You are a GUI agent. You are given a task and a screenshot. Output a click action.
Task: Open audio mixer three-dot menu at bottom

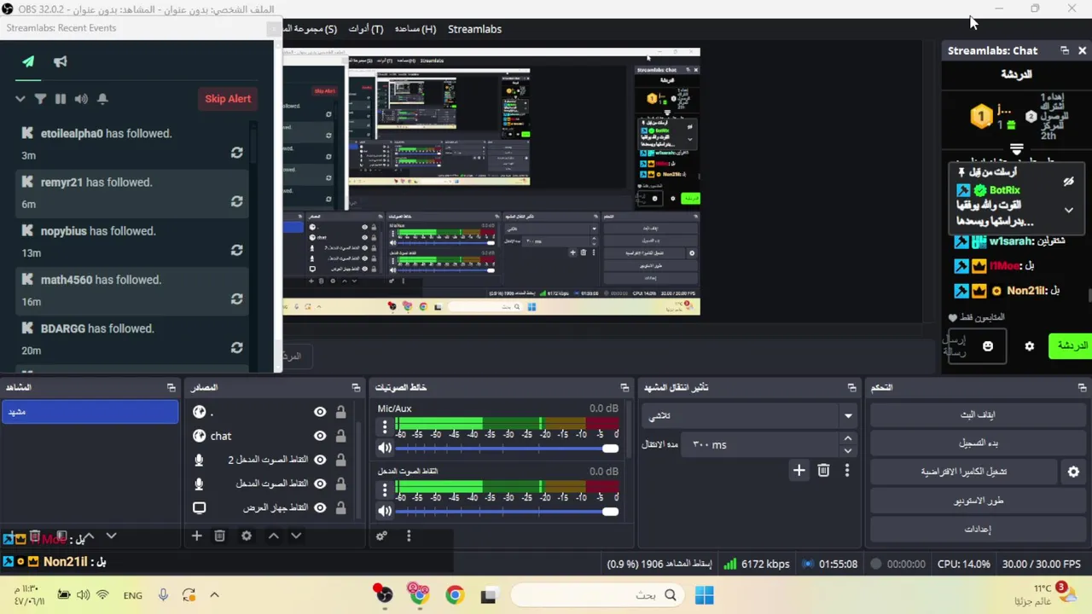(409, 536)
